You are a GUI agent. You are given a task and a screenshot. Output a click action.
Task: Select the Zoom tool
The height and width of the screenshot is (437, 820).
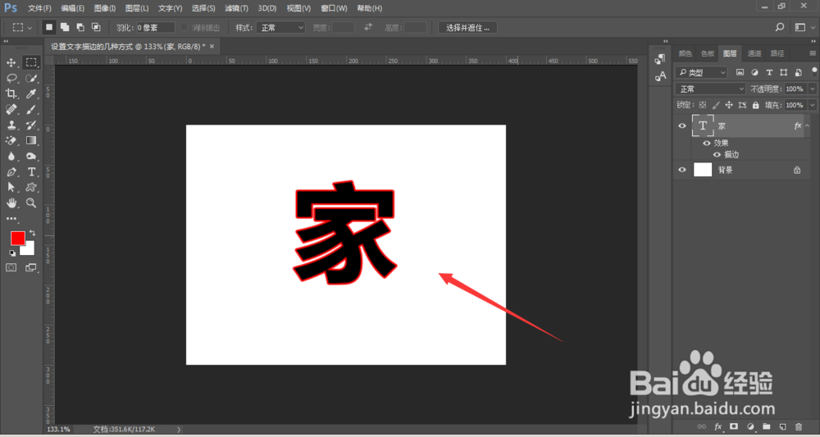[x=31, y=203]
